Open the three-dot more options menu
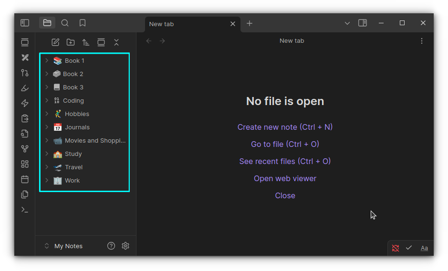 pyautogui.click(x=422, y=41)
